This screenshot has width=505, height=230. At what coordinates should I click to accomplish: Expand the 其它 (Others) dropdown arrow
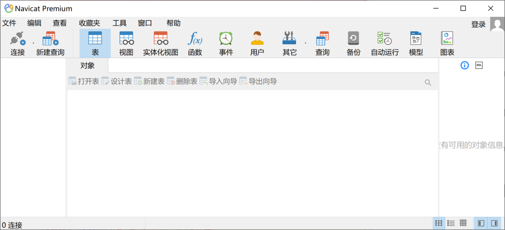(x=305, y=43)
